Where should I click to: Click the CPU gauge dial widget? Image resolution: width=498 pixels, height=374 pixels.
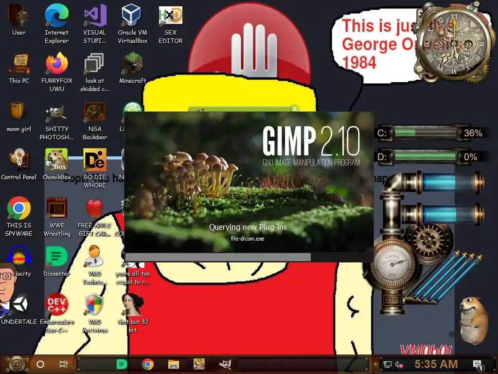pyautogui.click(x=393, y=263)
